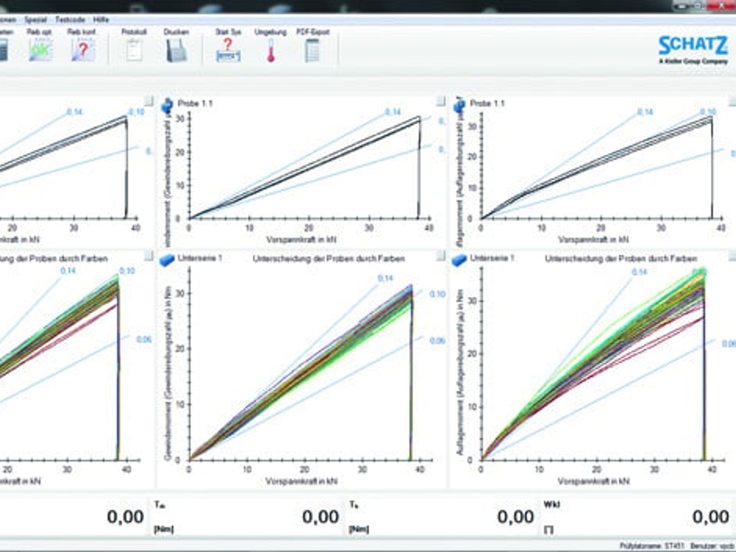
Task: Click 'Vorspannkraft in kN' axis label in the bottom-middle chart
Action: tap(301, 481)
